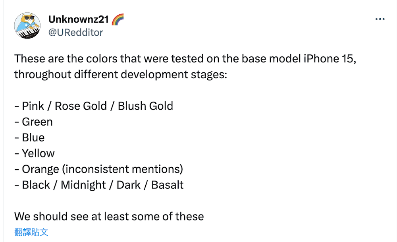Click the "throughout different development stages" line
Viewport: 397px width, 242px height.
[121, 74]
